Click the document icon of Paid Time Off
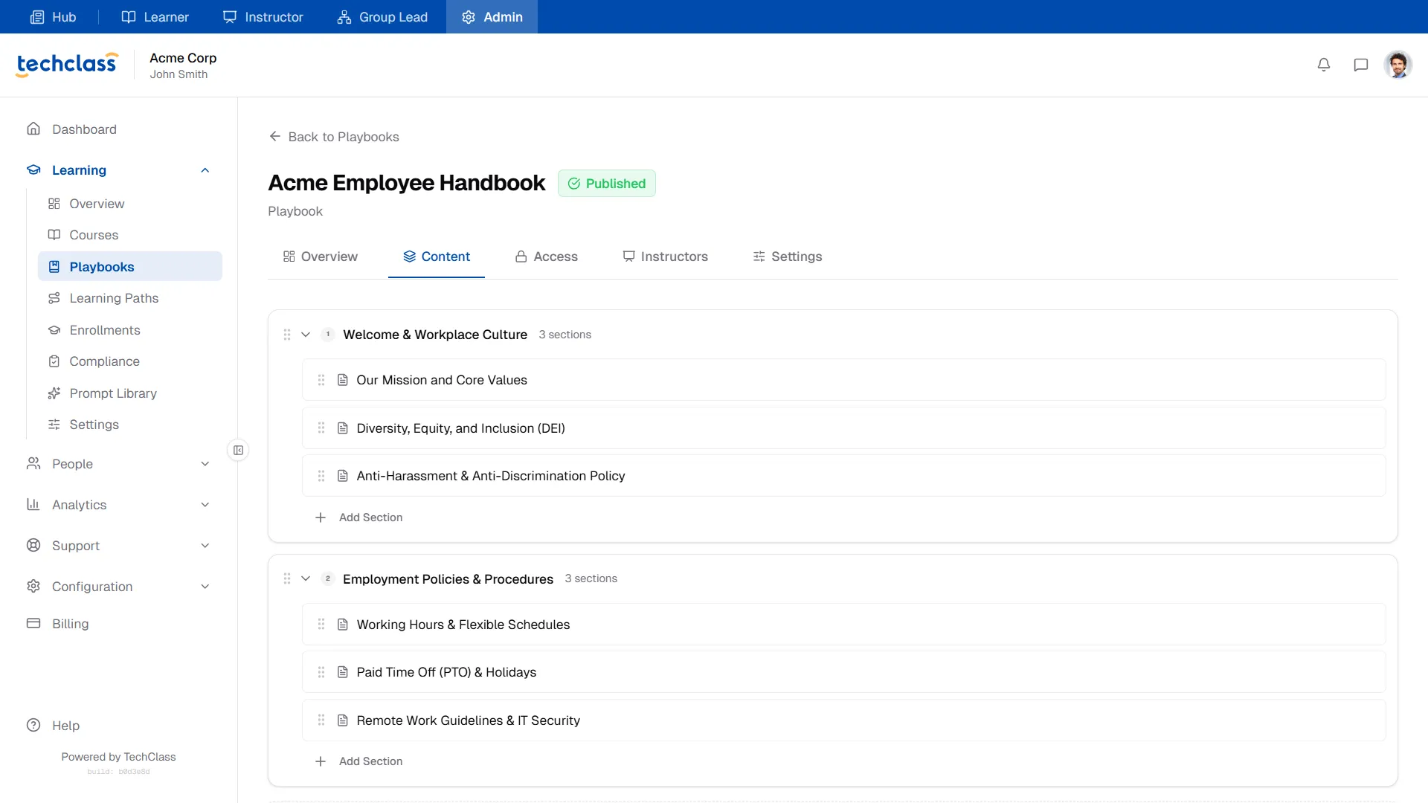Screen dimensions: 1428x803 click(x=343, y=672)
